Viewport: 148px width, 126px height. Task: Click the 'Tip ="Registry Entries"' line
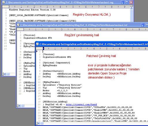click(62, 88)
